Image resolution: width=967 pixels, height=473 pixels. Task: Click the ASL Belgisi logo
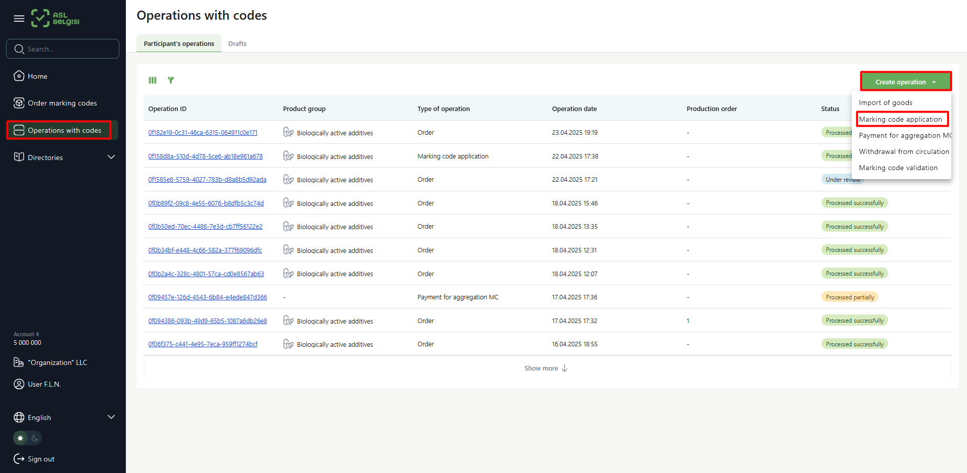(55, 18)
